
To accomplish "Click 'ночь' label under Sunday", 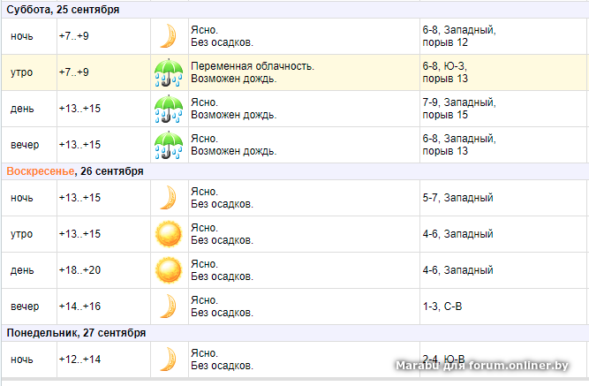I will [22, 198].
